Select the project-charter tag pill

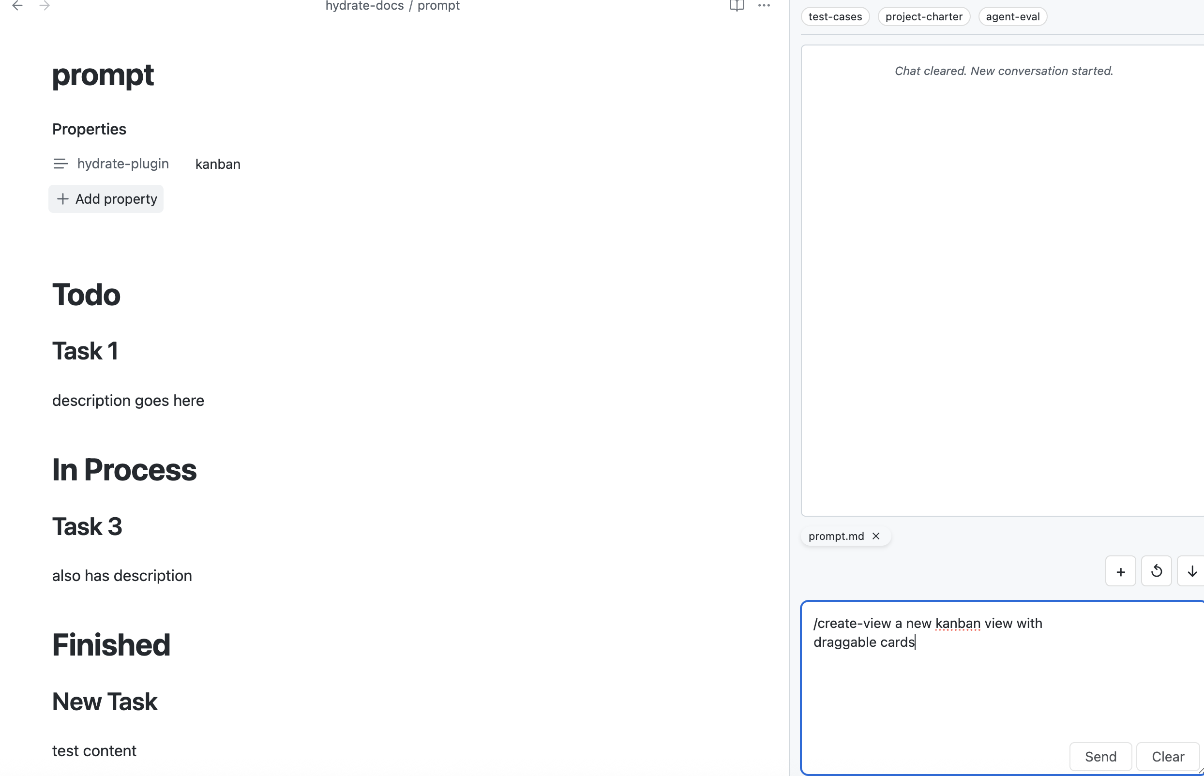coord(924,16)
